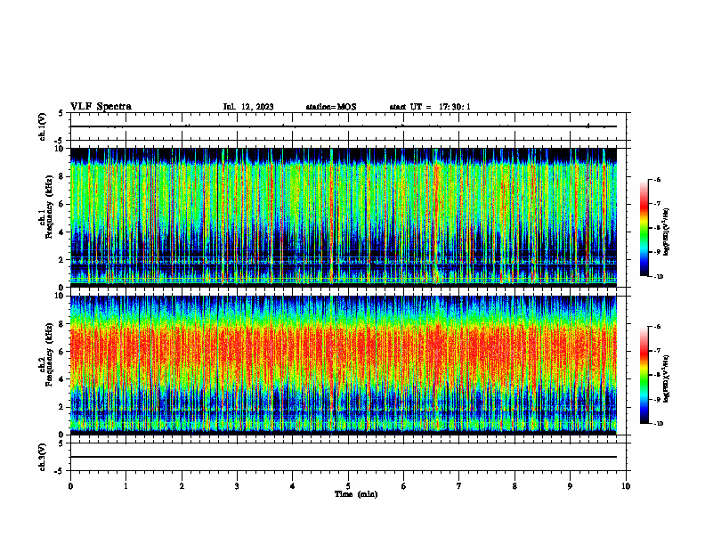Viewport: 705px width, 545px height.
Task: Click the "6" tick on the Time axis
Action: pyautogui.click(x=404, y=486)
